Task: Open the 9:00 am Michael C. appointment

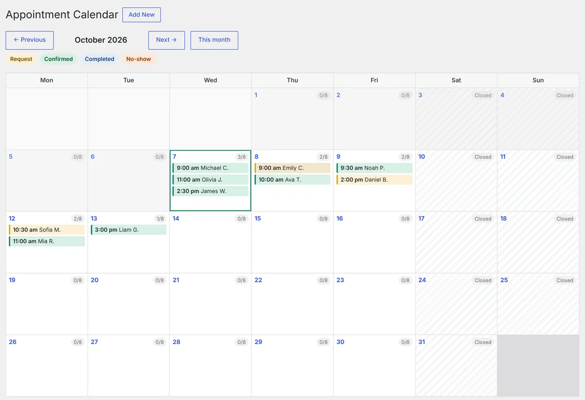Action: click(211, 168)
